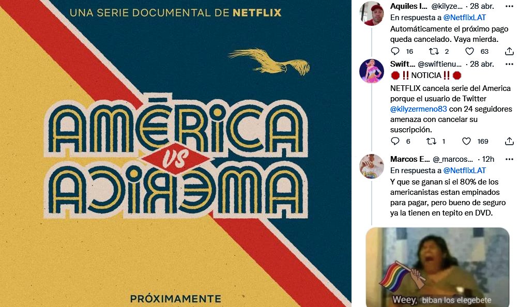Like the tweet with 169 likes
519x307 pixels.
[x=466, y=141]
